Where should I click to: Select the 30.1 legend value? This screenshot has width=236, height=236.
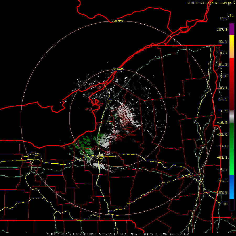(x=223, y=88)
